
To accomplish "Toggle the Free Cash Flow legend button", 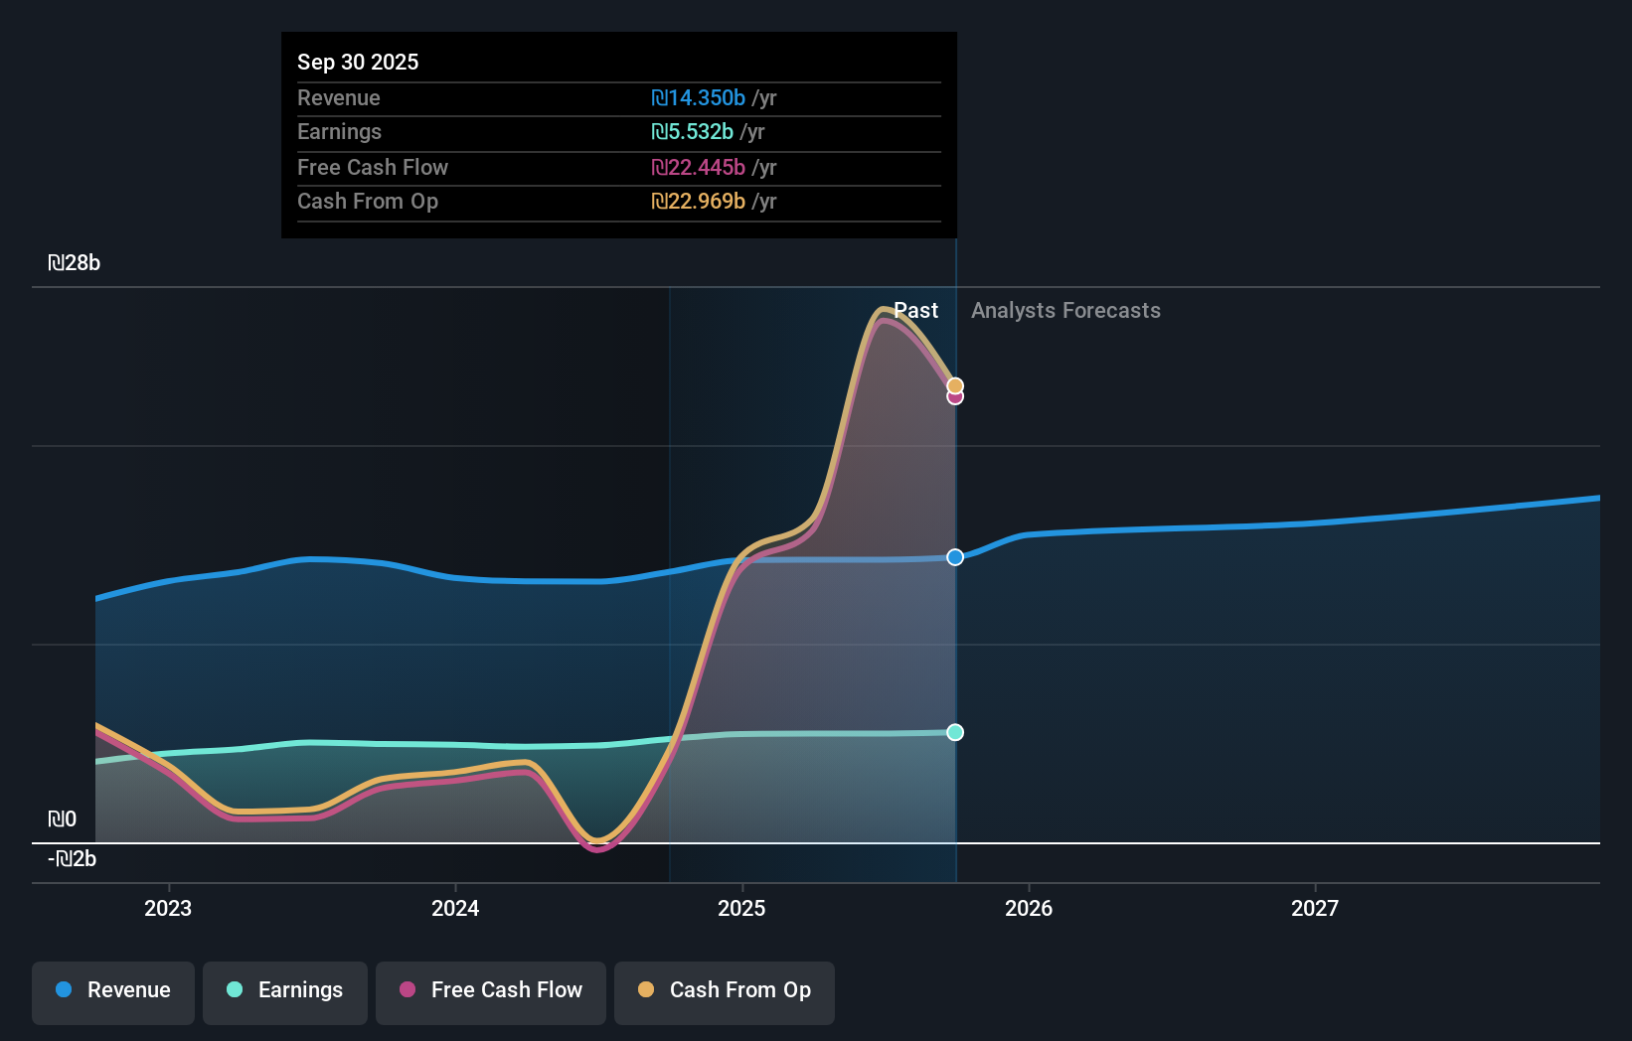I will coord(491,992).
